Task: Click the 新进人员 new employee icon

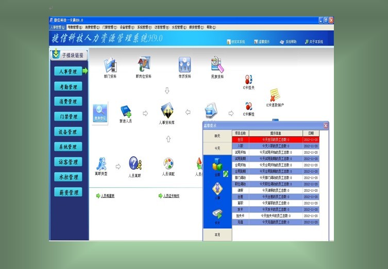Action: coord(126,112)
